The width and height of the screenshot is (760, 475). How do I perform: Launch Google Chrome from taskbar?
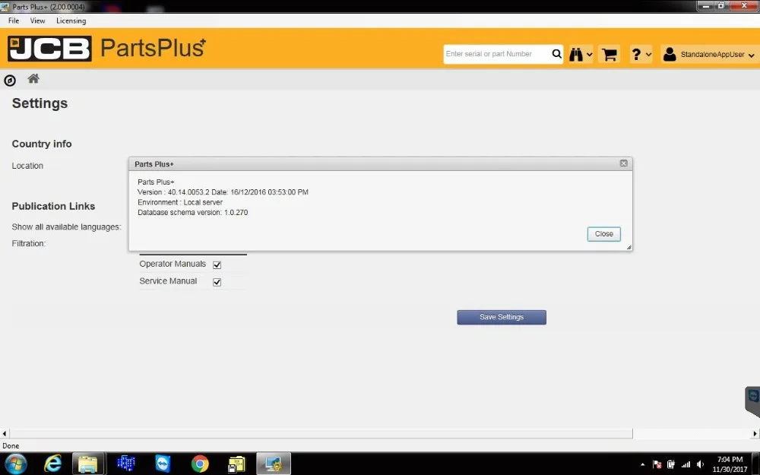coord(200,464)
